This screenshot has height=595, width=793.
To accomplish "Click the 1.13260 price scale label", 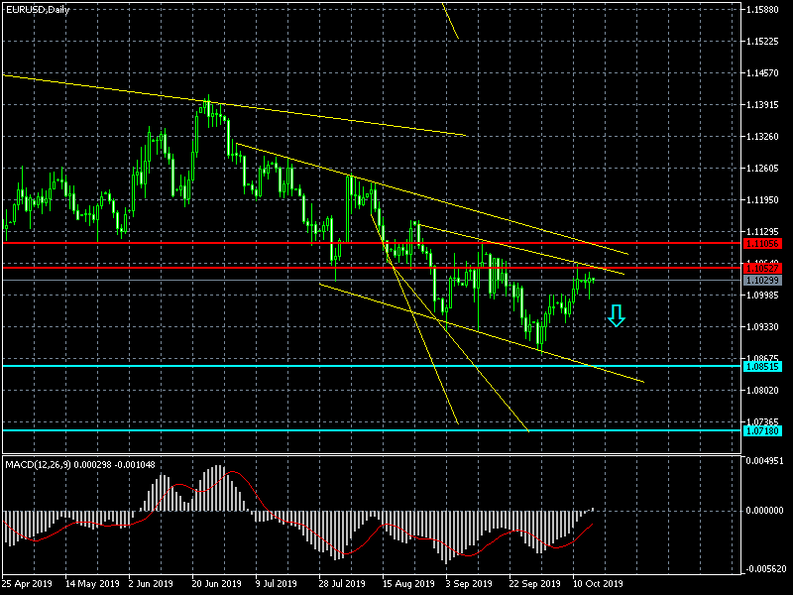I will pos(762,137).
